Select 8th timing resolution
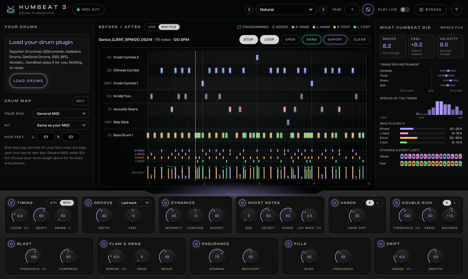 click(x=53, y=203)
